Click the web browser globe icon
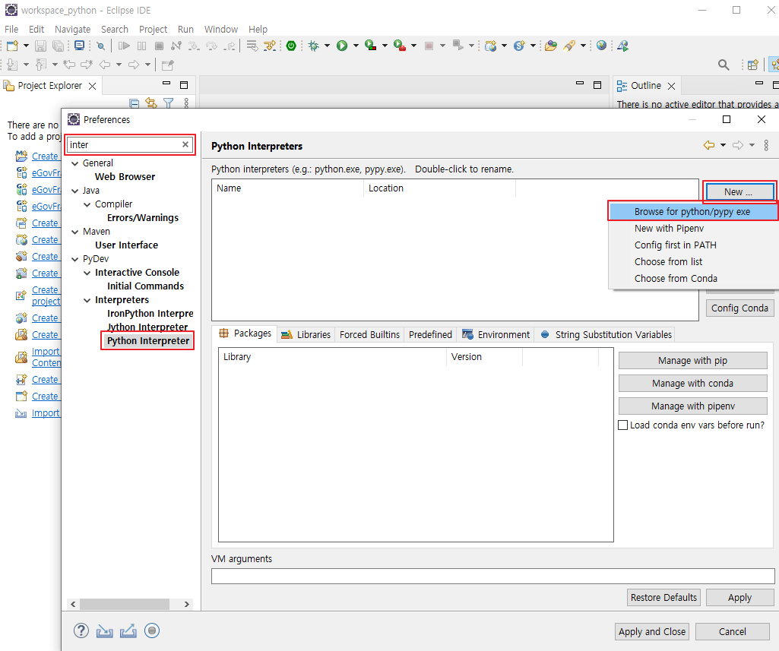This screenshot has height=651, width=779. click(602, 46)
